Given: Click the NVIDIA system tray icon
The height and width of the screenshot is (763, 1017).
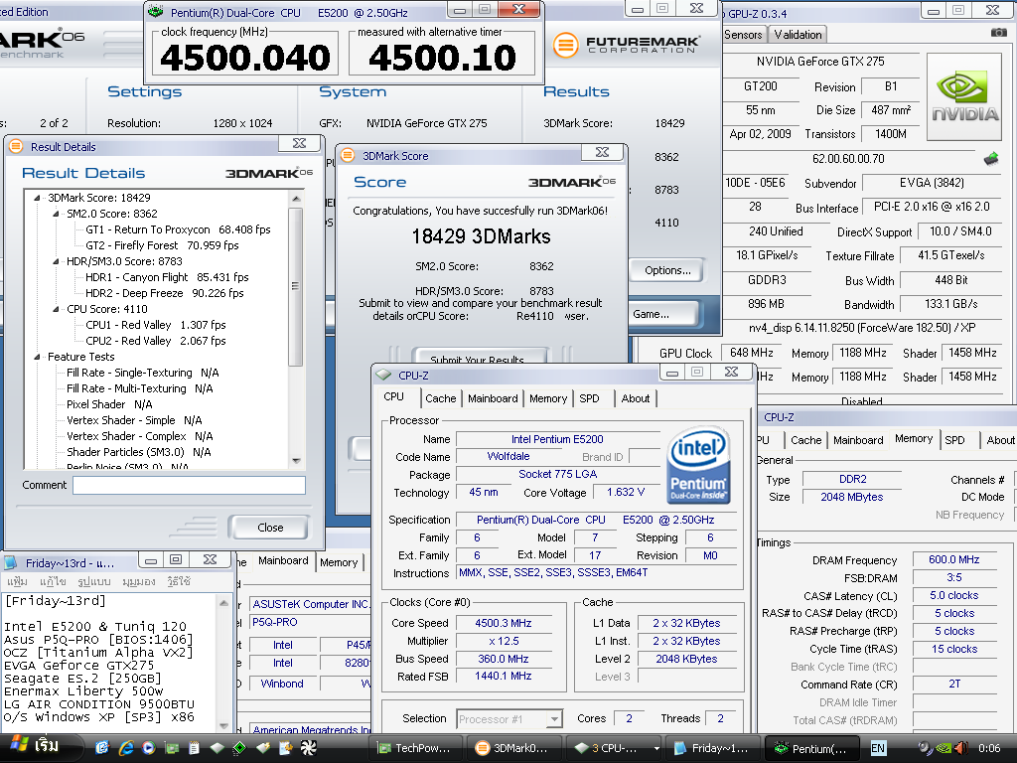Looking at the screenshot, I should [x=944, y=747].
